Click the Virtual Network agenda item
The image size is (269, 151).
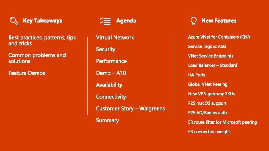115,38
